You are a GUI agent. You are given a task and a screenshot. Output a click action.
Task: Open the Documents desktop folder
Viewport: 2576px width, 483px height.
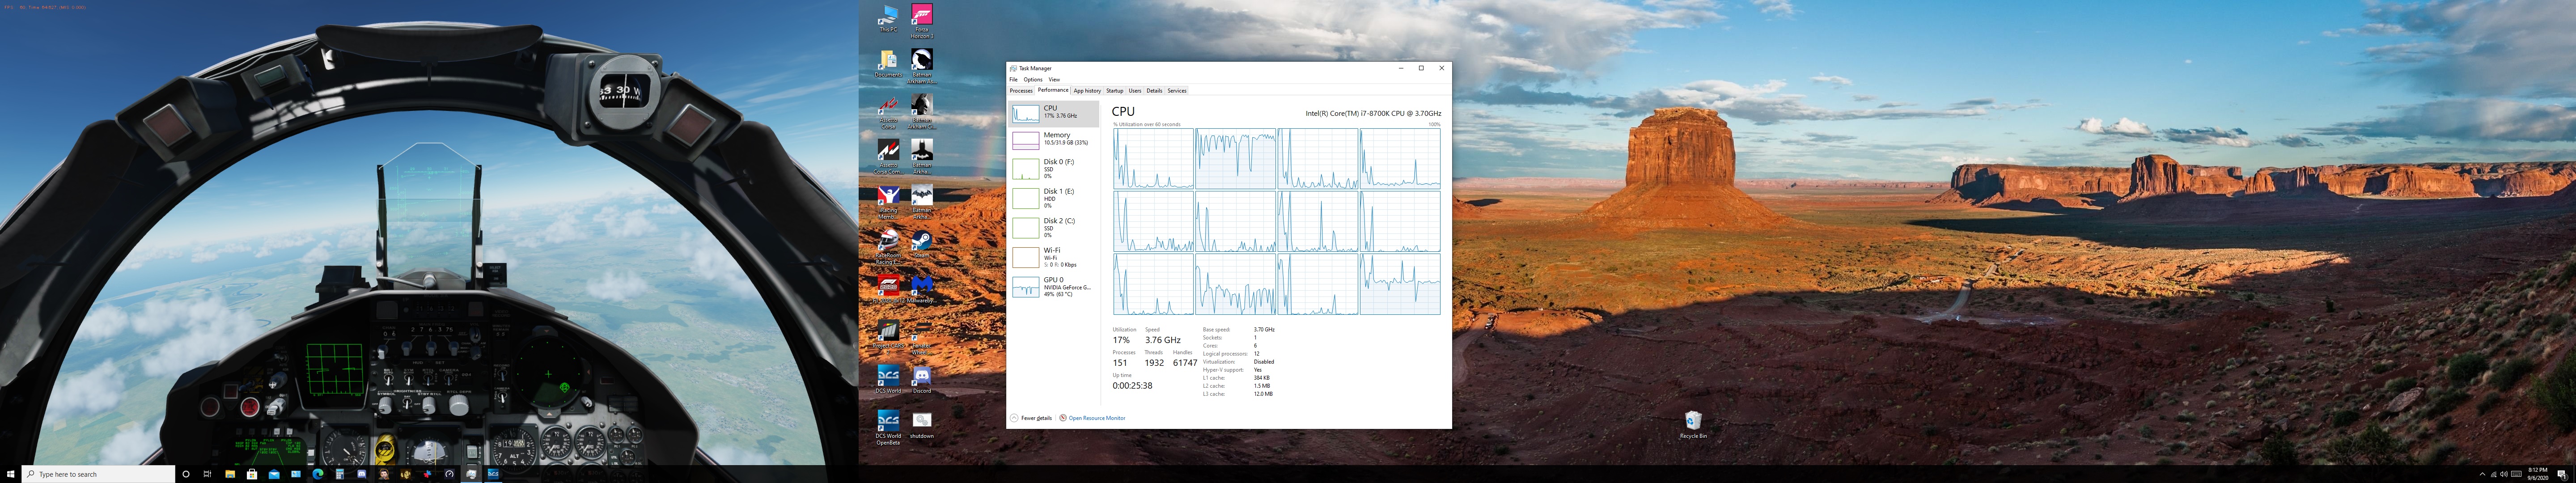(888, 64)
